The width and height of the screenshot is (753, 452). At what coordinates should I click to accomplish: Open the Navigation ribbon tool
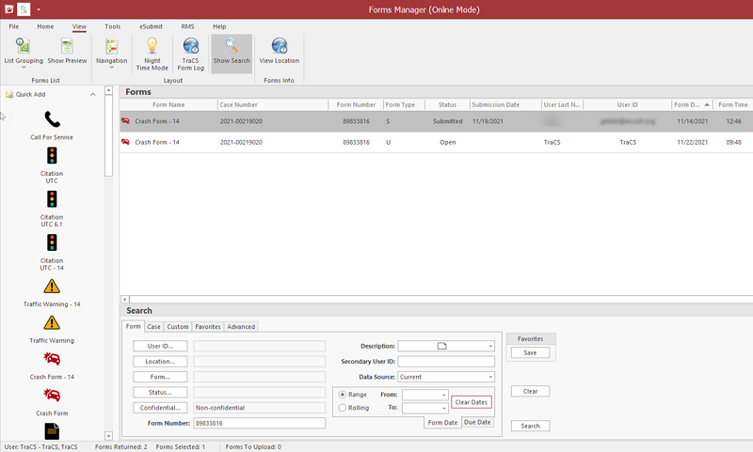coord(111,52)
